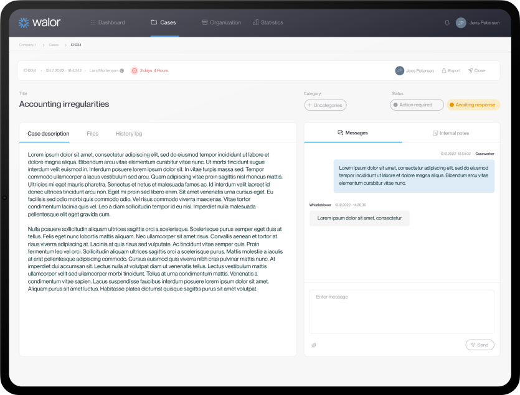Go back to Cases via breadcrumb
The width and height of the screenshot is (520, 395).
(54, 45)
